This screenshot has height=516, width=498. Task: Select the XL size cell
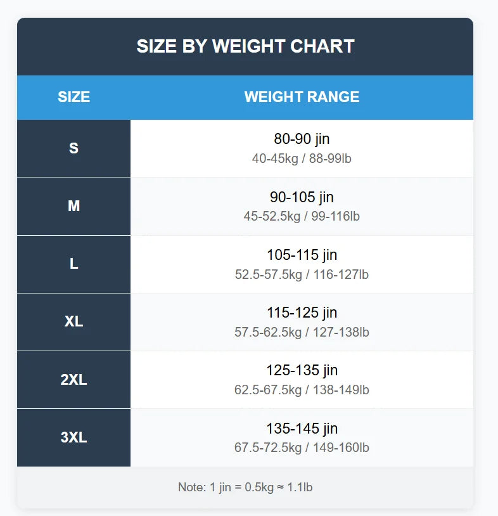click(x=73, y=321)
